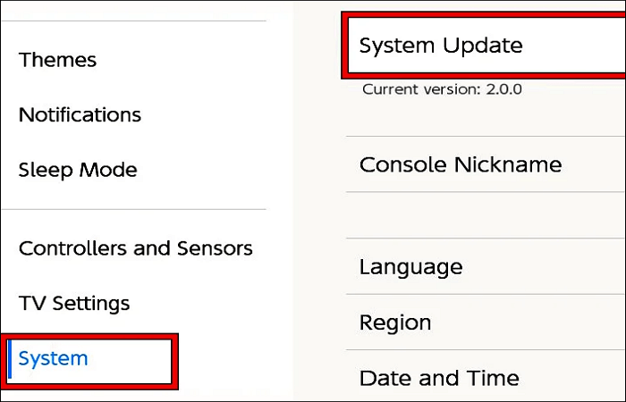Click the blank row above Language
Screen dimensions: 626x402
pyautogui.click(x=483, y=214)
